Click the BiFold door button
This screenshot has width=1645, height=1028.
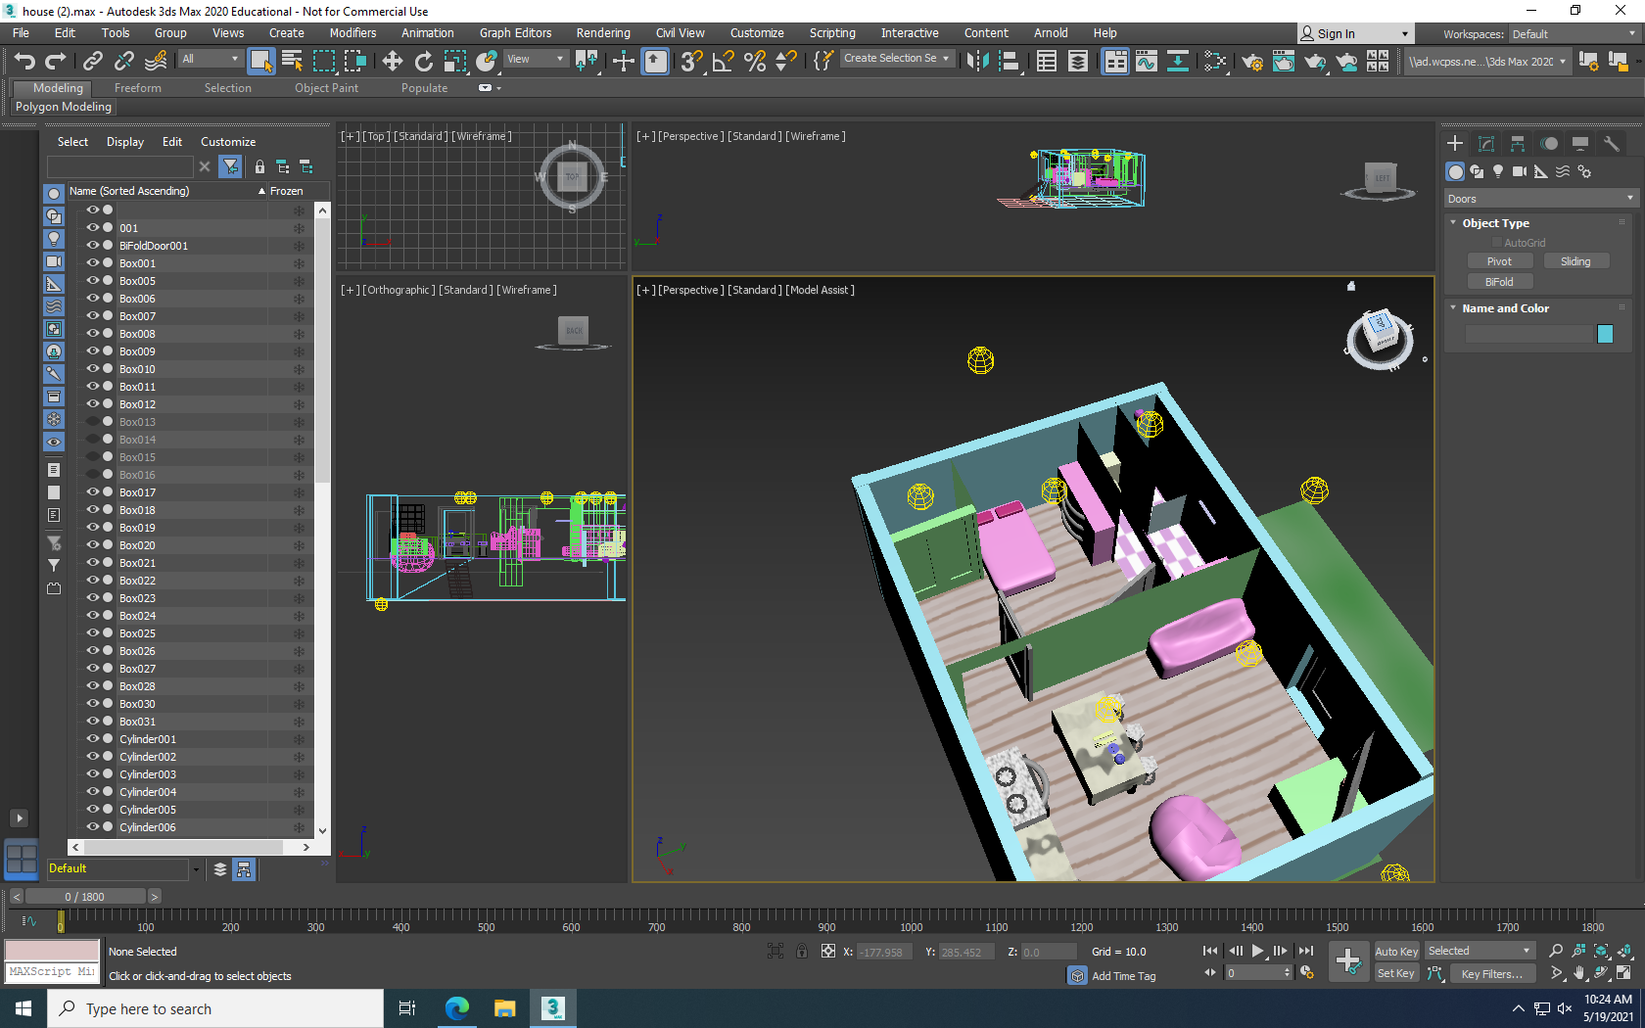point(1500,281)
